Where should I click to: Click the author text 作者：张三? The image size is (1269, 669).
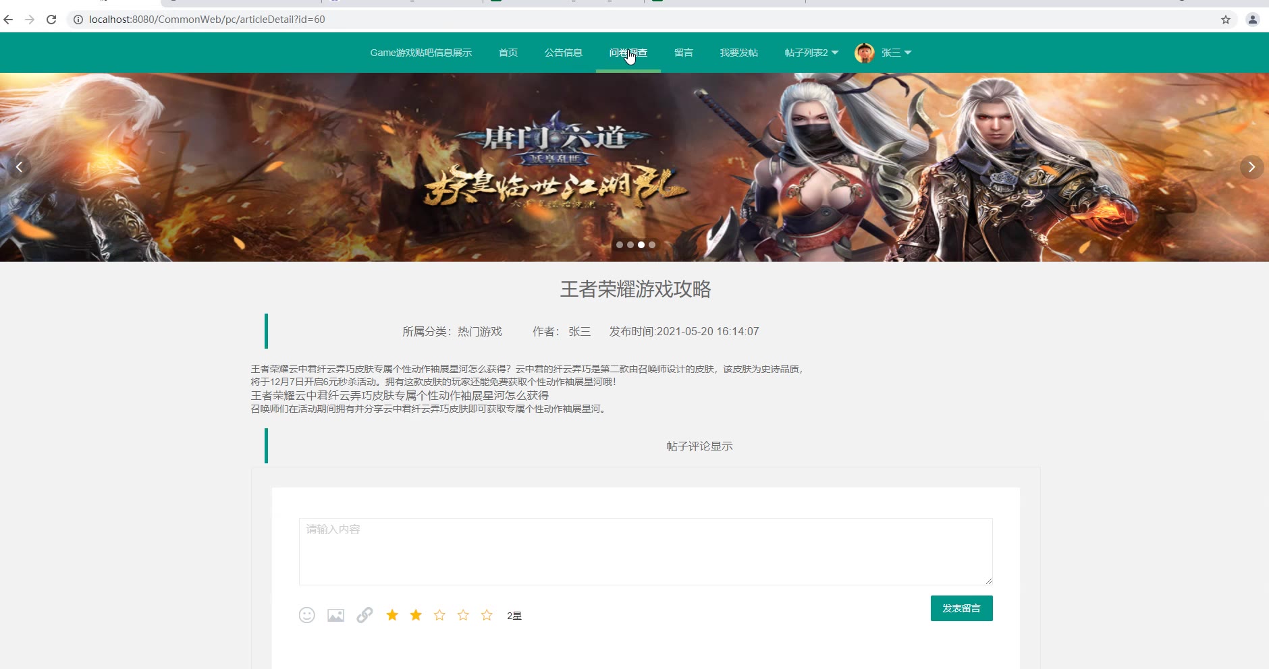[x=562, y=332]
